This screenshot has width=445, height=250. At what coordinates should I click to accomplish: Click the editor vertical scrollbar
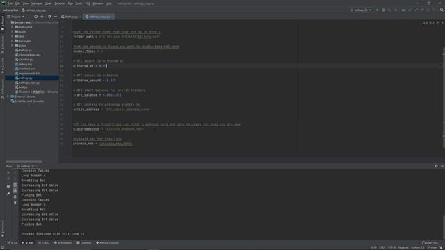tap(444, 98)
